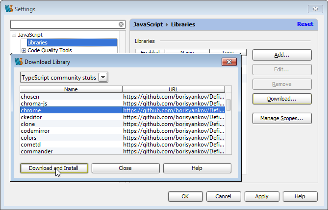Select the ckeditor library row
The width and height of the screenshot is (328, 210).
coord(123,117)
